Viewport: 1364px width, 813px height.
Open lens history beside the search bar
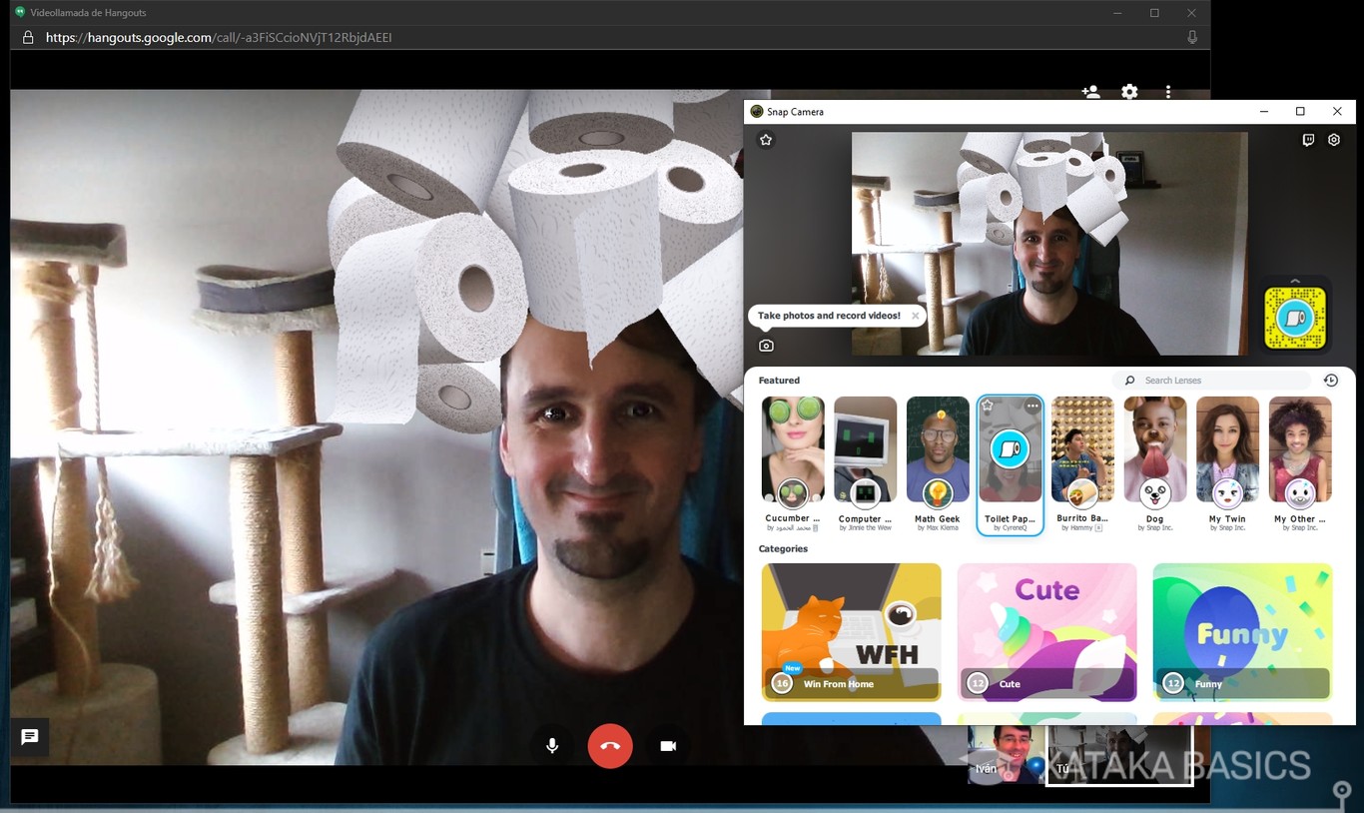tap(1330, 380)
